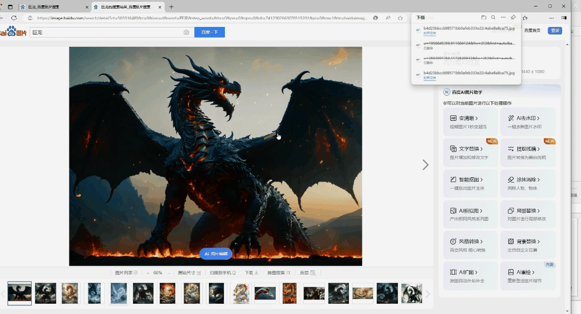Pin the downloads panel with the pin icon
The image size is (581, 314).
(x=513, y=17)
